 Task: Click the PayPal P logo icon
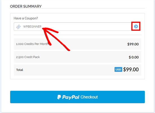59,97
